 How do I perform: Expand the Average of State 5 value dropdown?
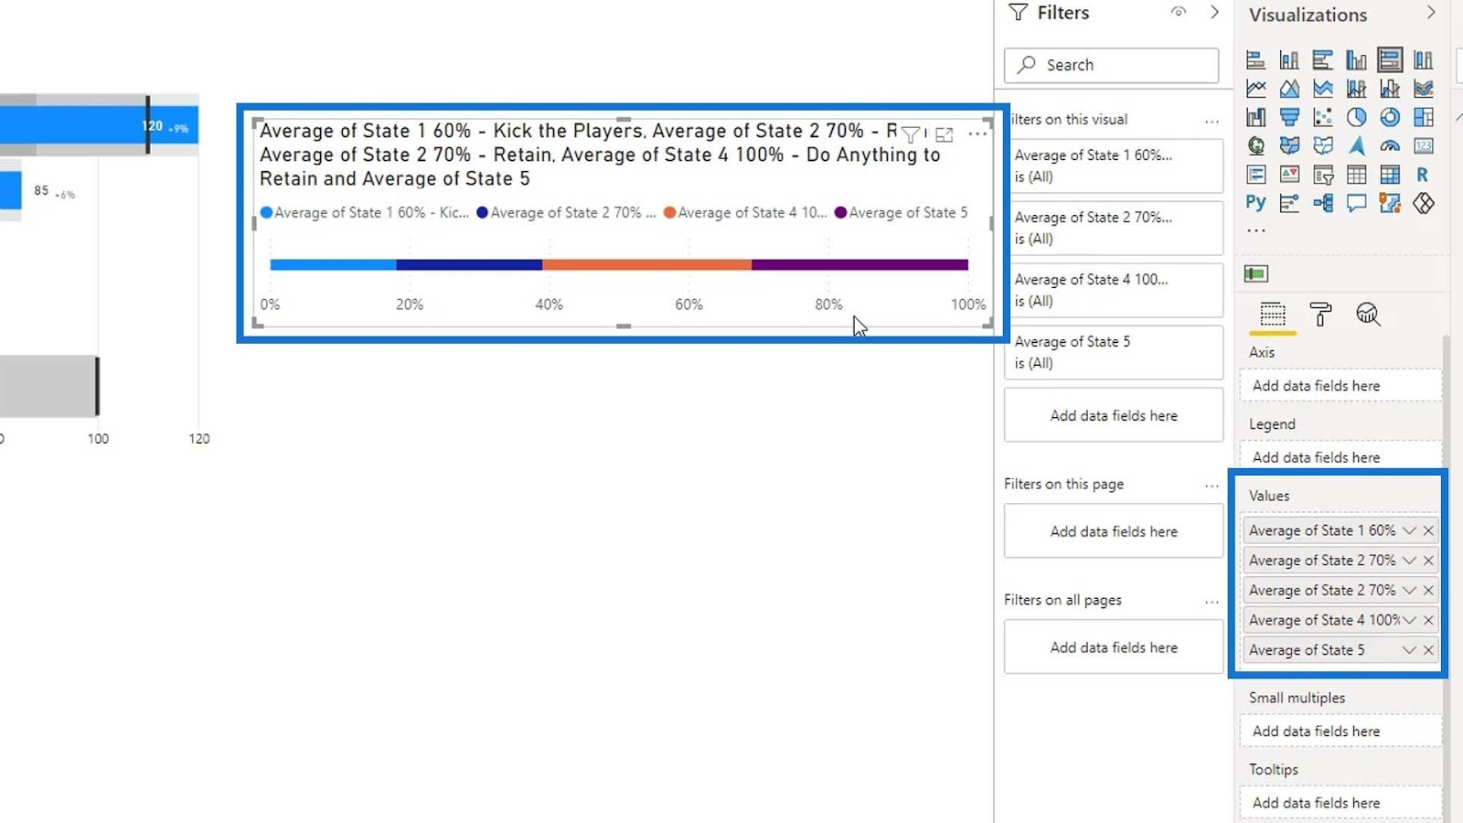pyautogui.click(x=1409, y=650)
